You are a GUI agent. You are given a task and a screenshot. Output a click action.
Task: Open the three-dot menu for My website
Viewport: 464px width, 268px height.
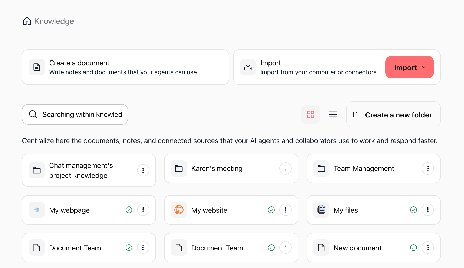(x=286, y=210)
